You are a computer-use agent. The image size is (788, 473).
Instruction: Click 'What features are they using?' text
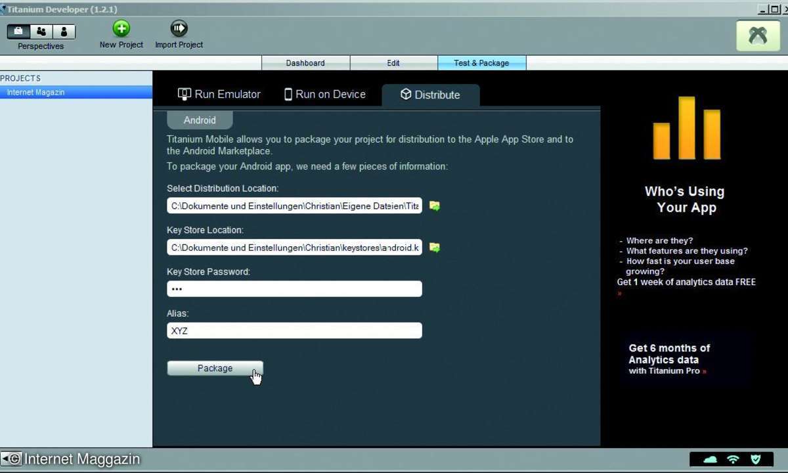[687, 251]
